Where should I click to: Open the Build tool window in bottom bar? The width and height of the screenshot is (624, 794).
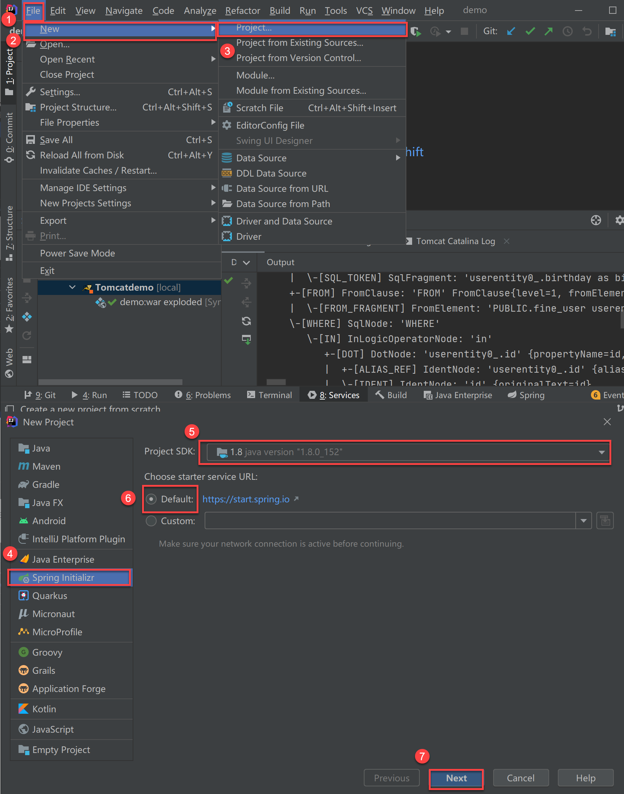pyautogui.click(x=391, y=395)
